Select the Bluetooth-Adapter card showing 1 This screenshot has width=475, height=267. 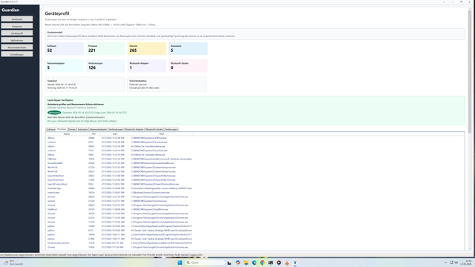(147, 66)
